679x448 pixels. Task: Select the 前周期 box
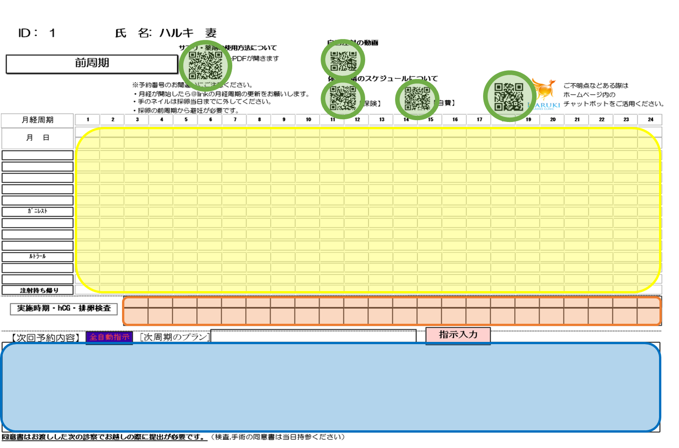point(92,63)
